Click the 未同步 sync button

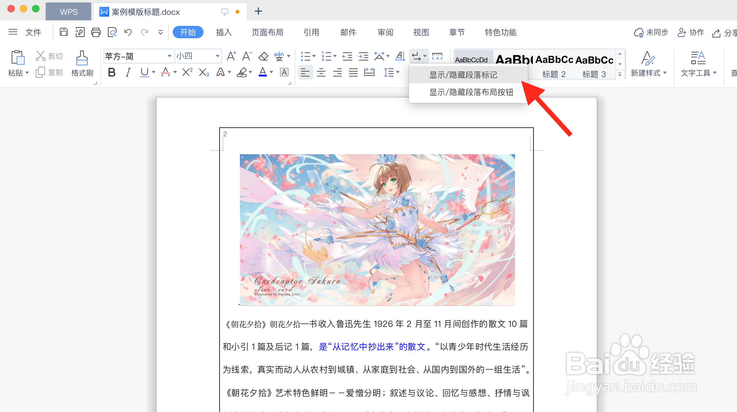tap(651, 32)
